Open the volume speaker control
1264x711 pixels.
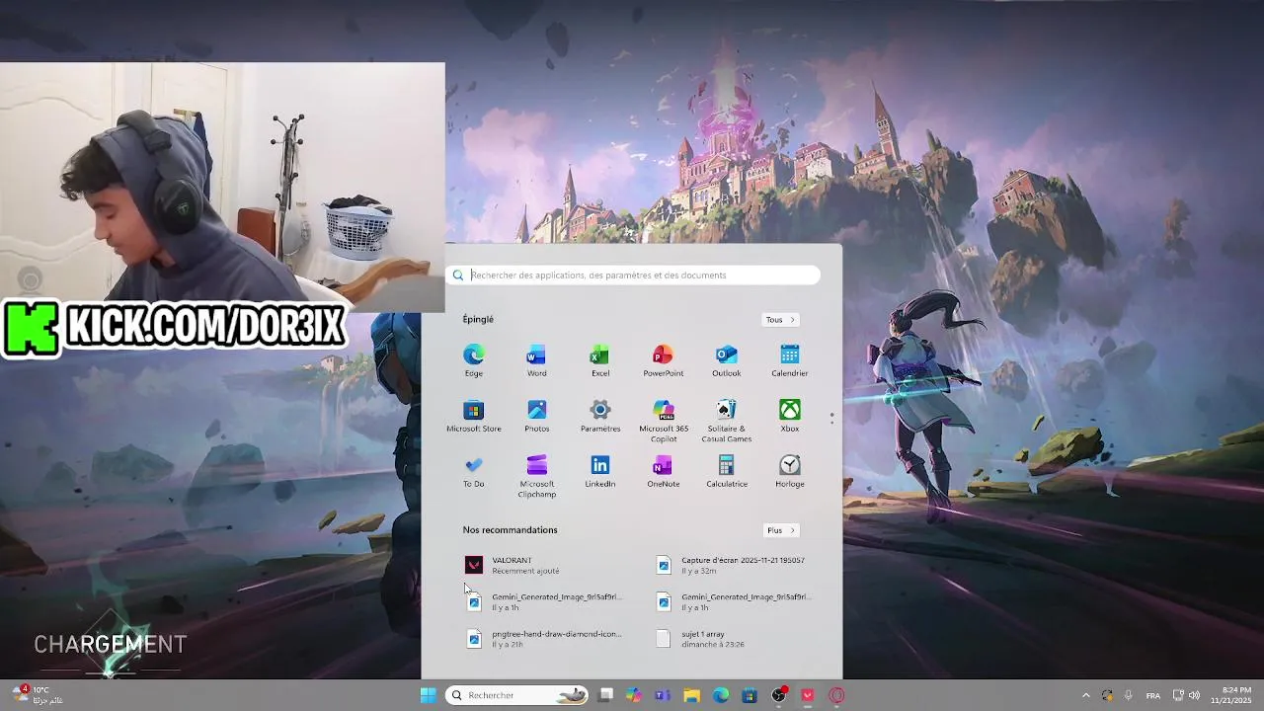coord(1194,695)
